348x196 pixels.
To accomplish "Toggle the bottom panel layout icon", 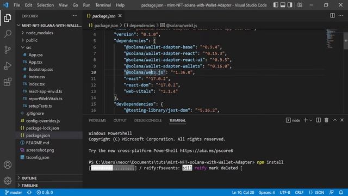I will [283, 5].
